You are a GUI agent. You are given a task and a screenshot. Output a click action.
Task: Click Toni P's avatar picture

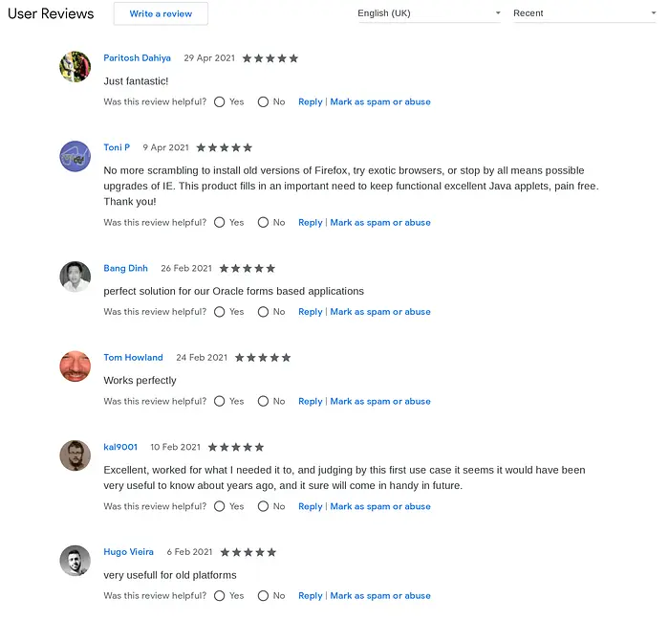(x=75, y=156)
